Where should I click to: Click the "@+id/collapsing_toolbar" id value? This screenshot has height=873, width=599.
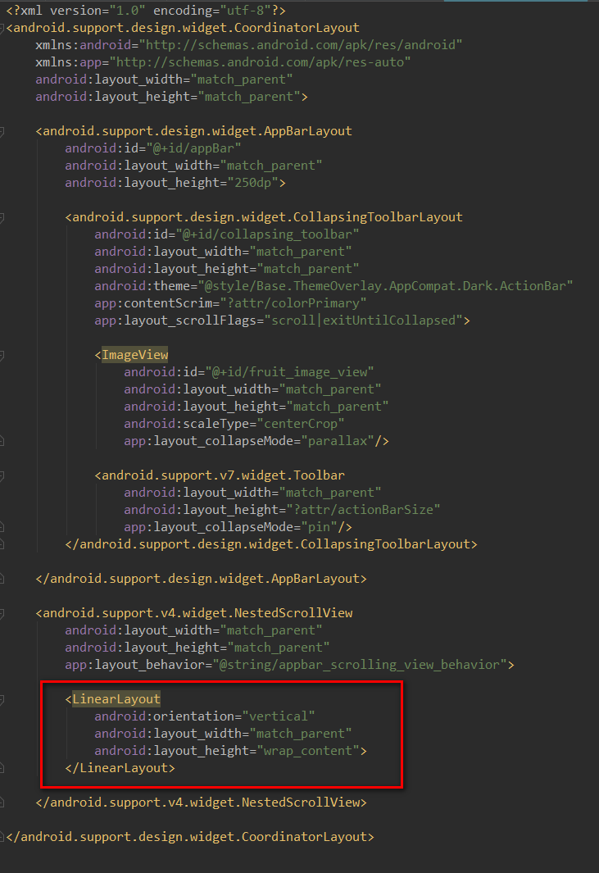(267, 235)
